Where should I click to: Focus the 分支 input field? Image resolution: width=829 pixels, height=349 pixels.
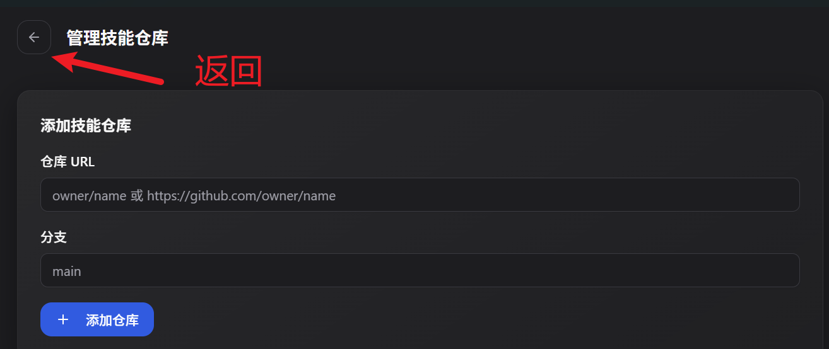click(x=420, y=271)
